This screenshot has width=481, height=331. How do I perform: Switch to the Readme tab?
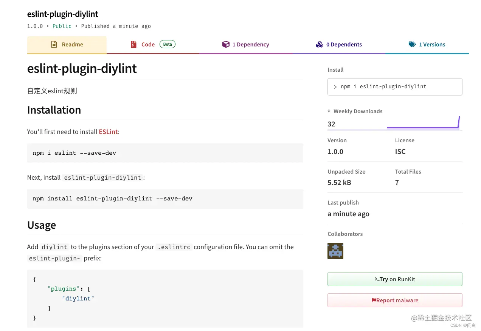67,45
